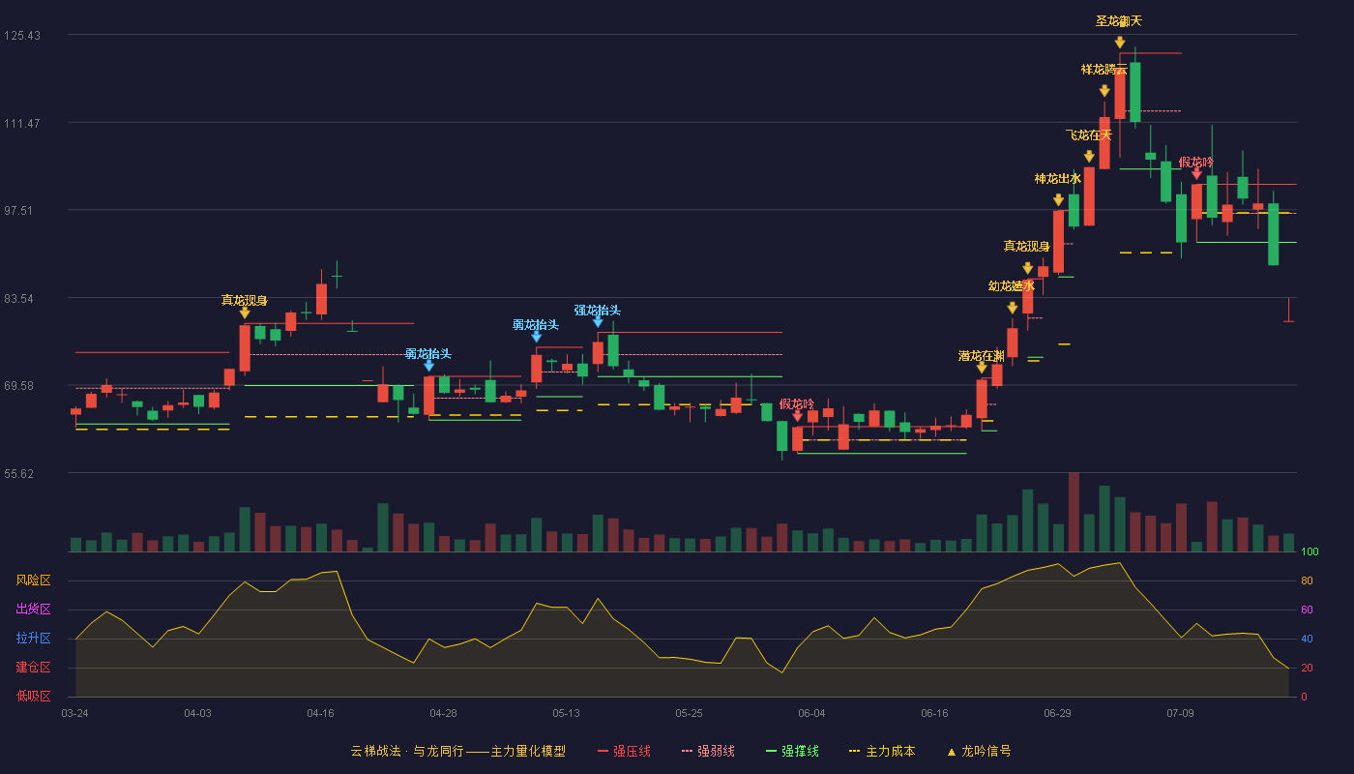
Task: Click the 弱龙抬头 arrow near 05-13
Action: tap(536, 337)
